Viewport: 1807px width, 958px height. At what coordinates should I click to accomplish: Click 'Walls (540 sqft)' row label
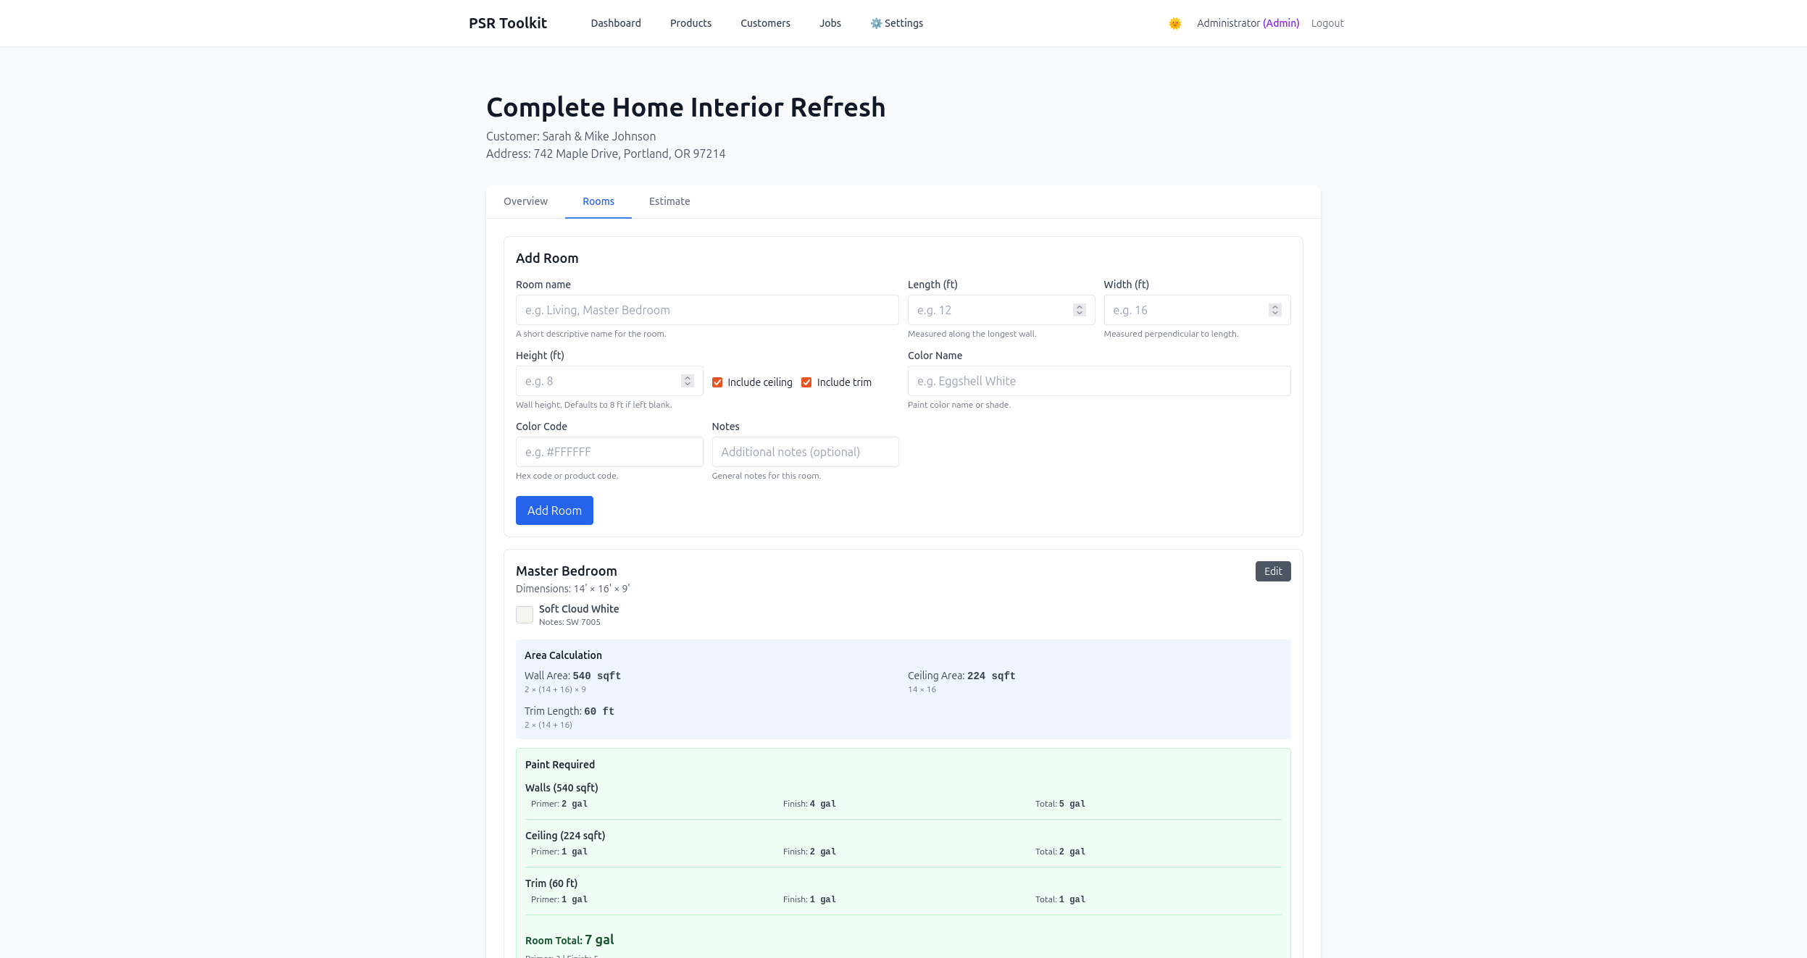[x=562, y=788]
